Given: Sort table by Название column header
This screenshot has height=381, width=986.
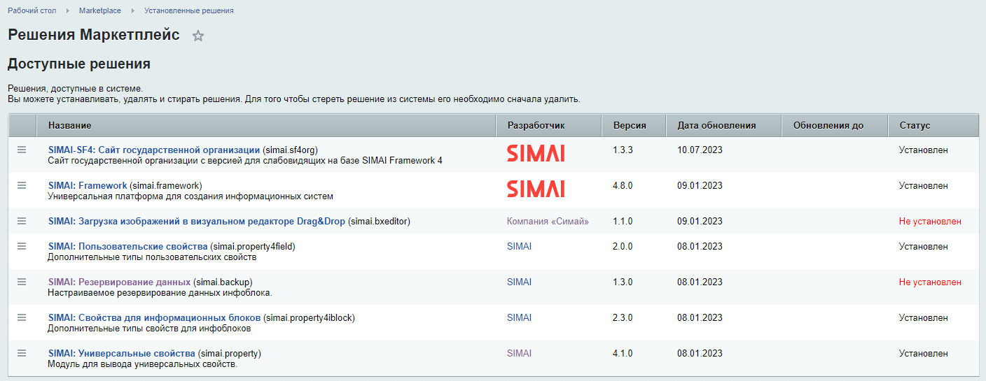Looking at the screenshot, I should coord(69,125).
